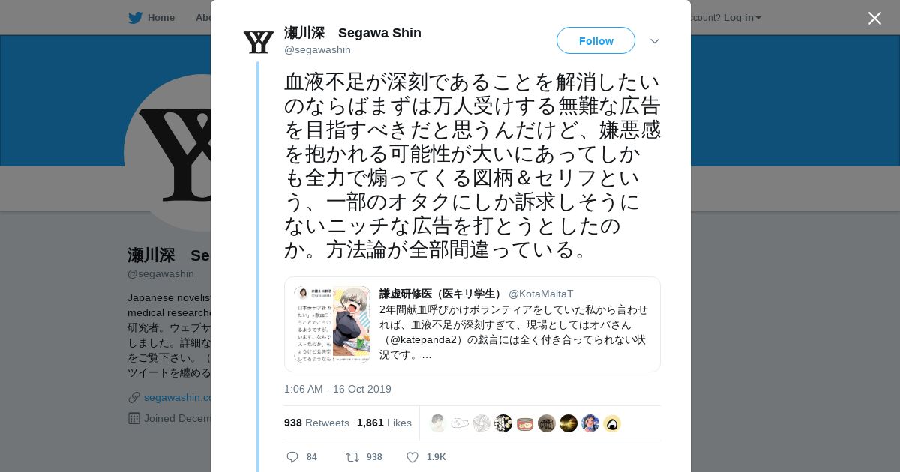
Task: Close the tweet overlay with the X icon
Action: coord(874,18)
